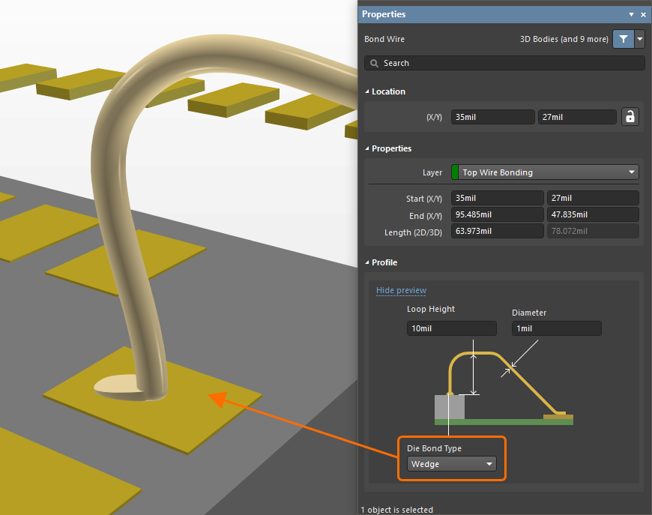
Task: Click the filter funnel icon
Action: (x=623, y=39)
